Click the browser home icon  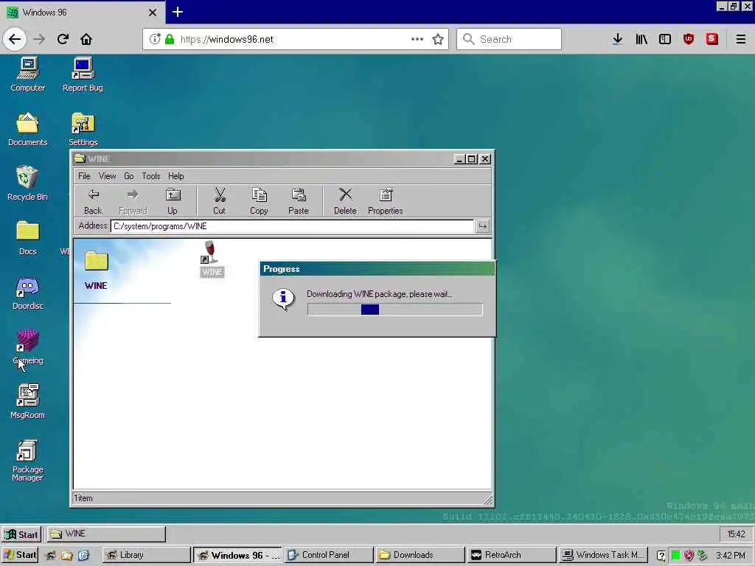coord(86,39)
